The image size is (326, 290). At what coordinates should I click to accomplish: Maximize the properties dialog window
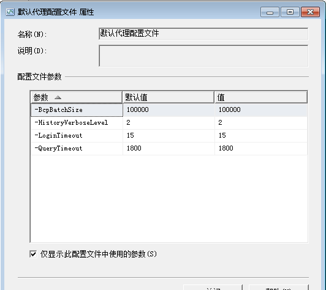click(x=290, y=12)
